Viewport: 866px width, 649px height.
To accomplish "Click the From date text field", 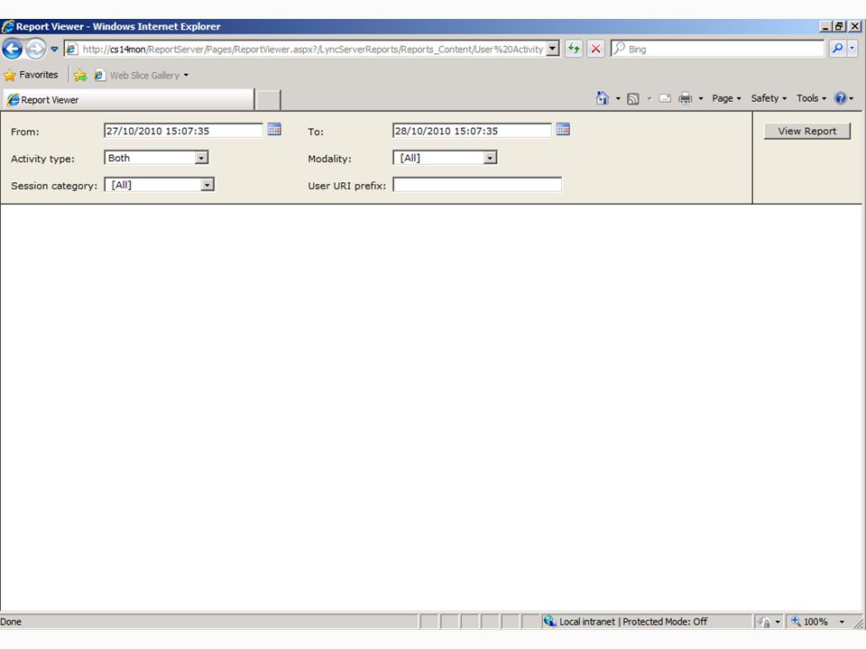I will [183, 131].
